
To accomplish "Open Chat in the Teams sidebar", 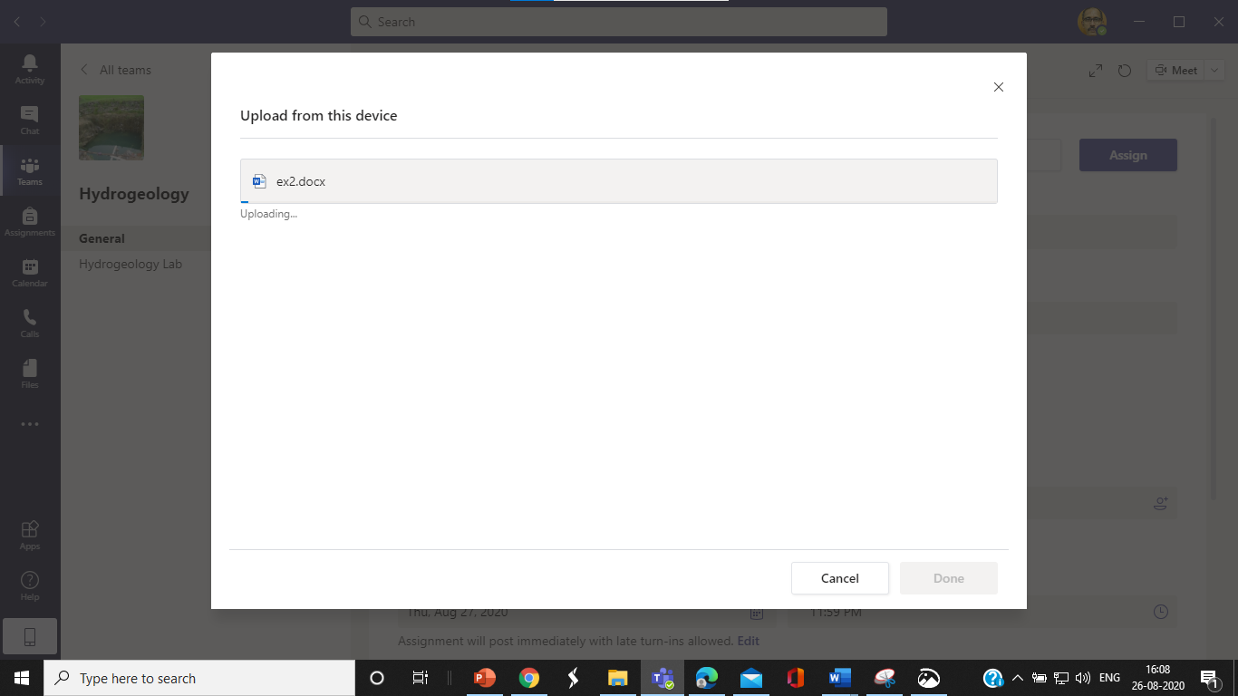I will pyautogui.click(x=30, y=120).
